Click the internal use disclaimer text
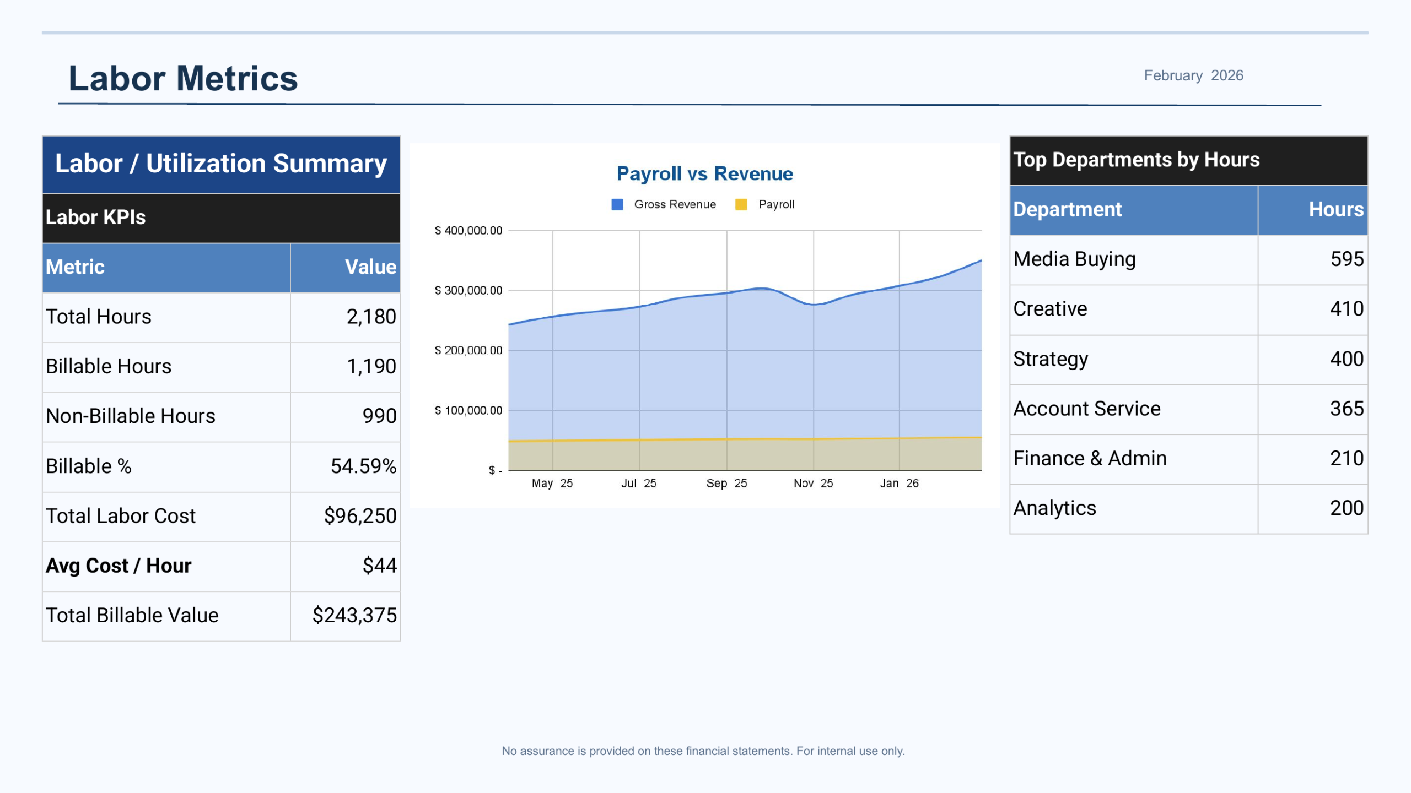The image size is (1411, 793). 704,750
